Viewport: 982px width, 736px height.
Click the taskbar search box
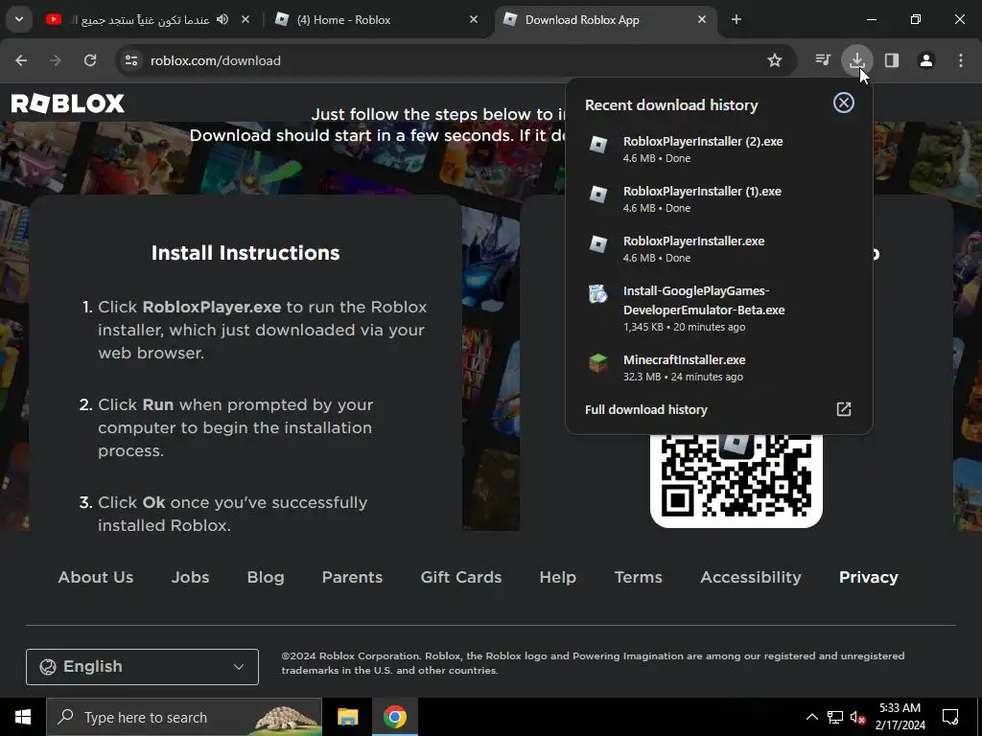(184, 717)
